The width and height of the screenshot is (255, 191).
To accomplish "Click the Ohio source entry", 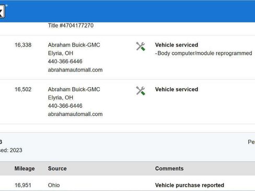I will pos(54,185).
